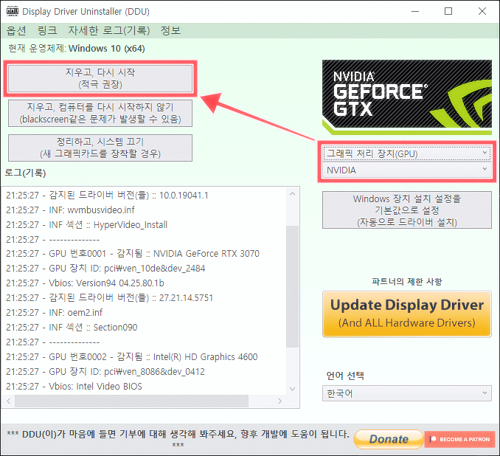Click 지우고, 다시 시작 (적극 권장) button
Screen dimensions: 500x456
pos(100,78)
